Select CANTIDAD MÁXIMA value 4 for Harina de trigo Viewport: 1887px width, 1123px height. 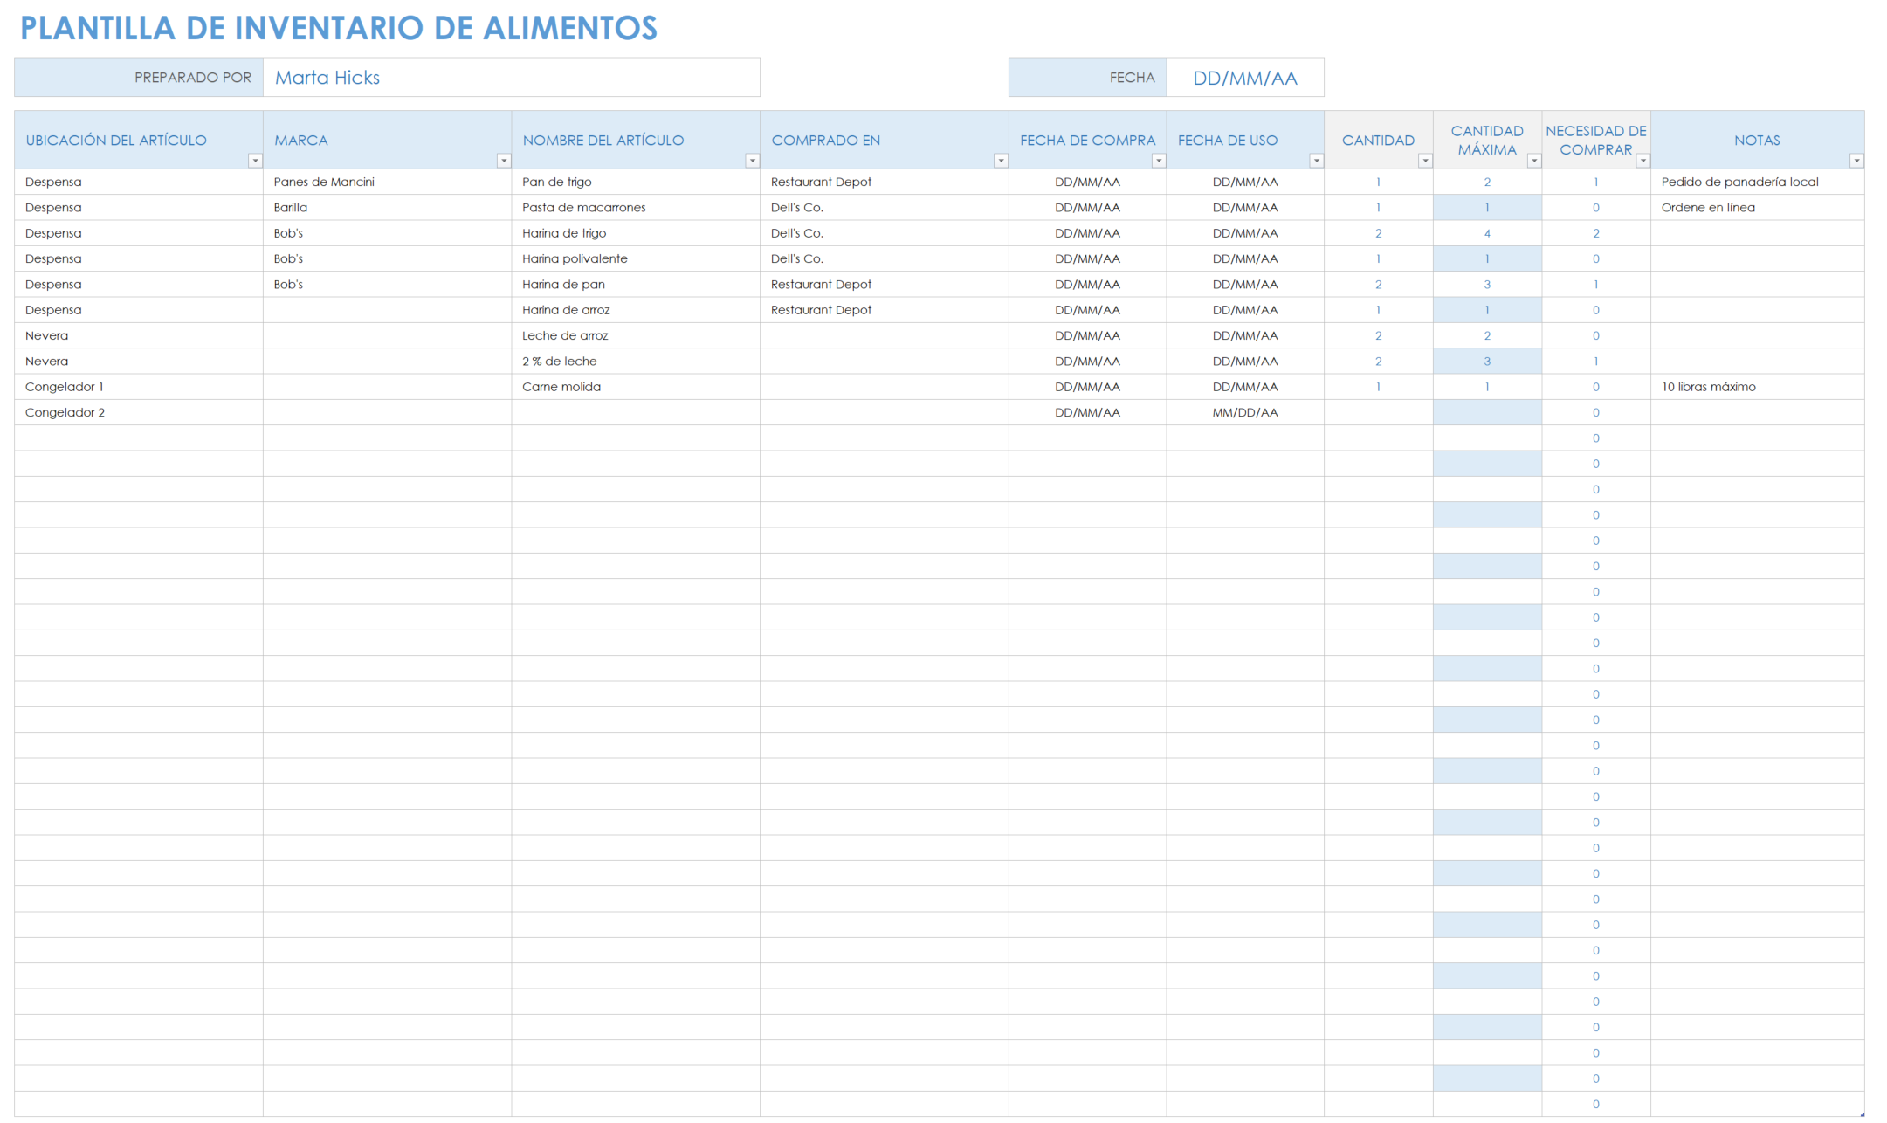click(1487, 233)
